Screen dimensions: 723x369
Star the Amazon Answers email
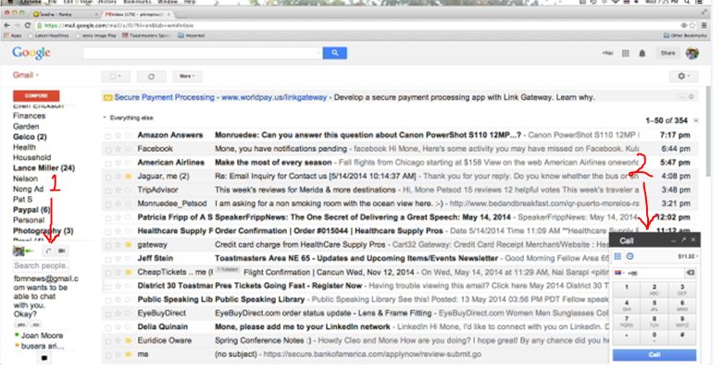(118, 136)
